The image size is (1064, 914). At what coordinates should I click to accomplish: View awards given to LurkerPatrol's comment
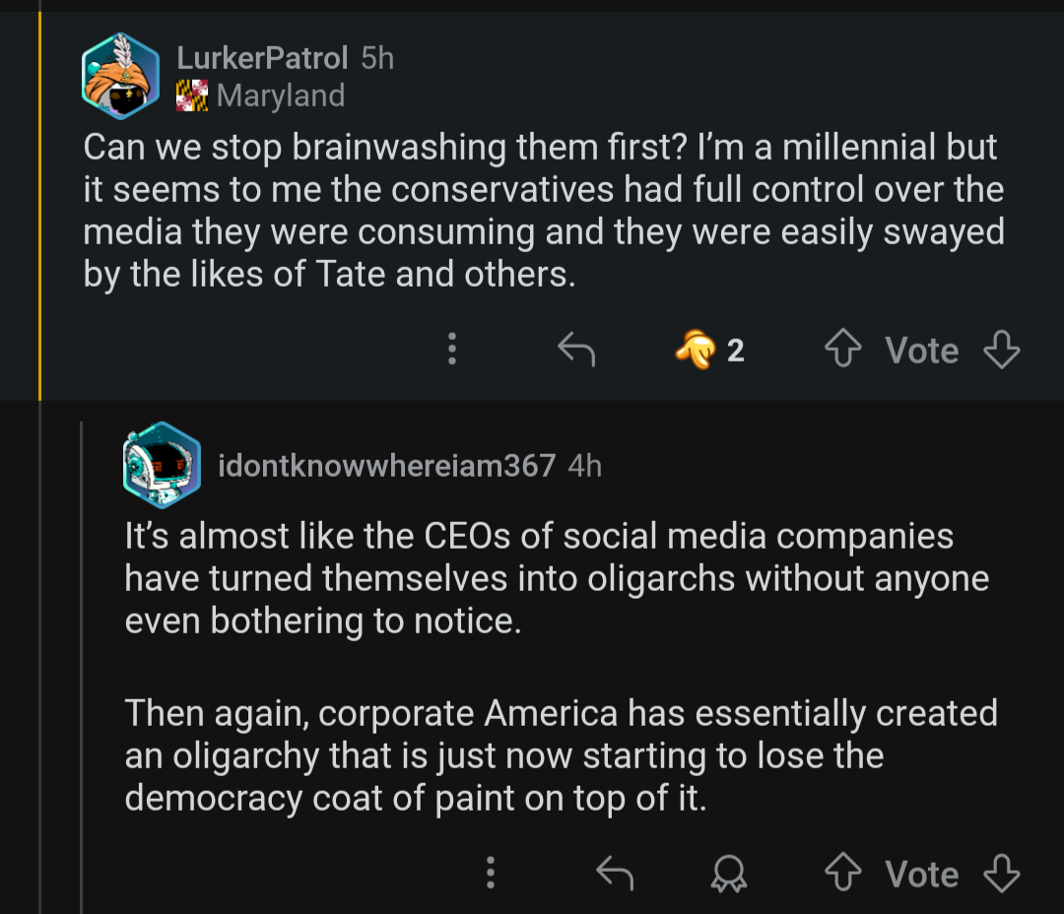[709, 350]
